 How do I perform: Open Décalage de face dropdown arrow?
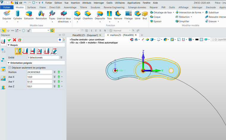click(173, 12)
